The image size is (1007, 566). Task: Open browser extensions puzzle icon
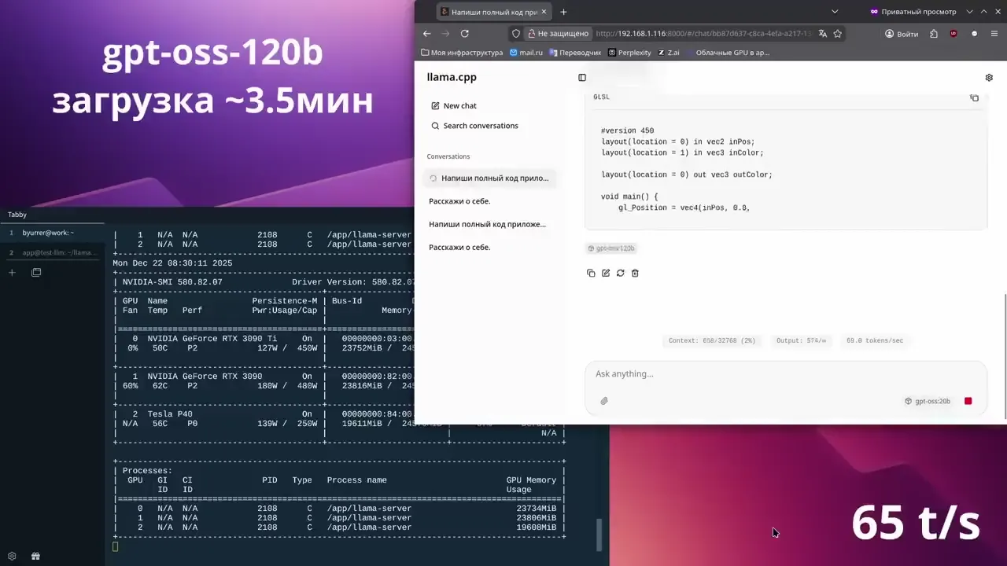[x=934, y=34]
